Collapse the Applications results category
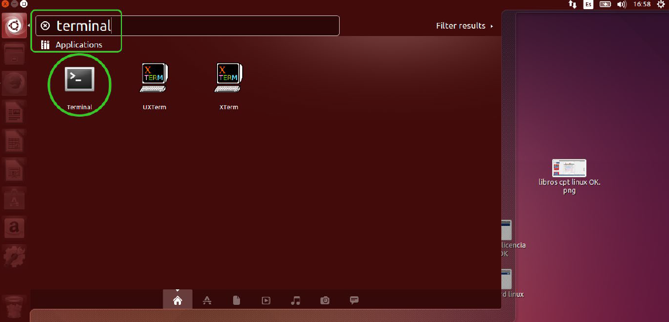The height and width of the screenshot is (322, 669). tap(78, 45)
